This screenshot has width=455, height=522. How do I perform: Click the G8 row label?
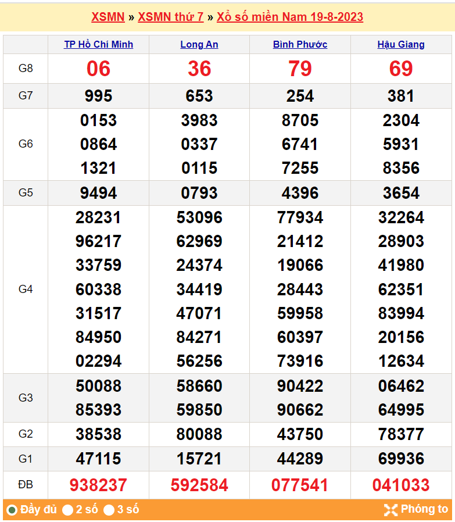tap(26, 69)
